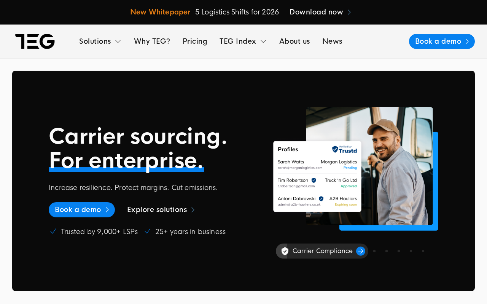Open the Pricing menu item
Image resolution: width=487 pixels, height=304 pixels.
point(195,41)
